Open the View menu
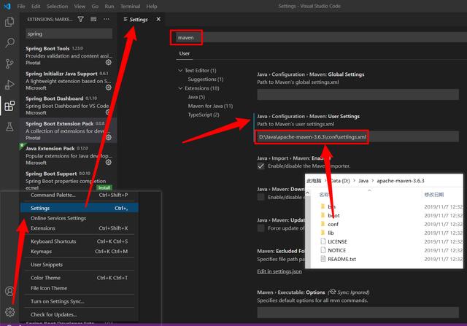The image size is (467, 326). [x=80, y=7]
